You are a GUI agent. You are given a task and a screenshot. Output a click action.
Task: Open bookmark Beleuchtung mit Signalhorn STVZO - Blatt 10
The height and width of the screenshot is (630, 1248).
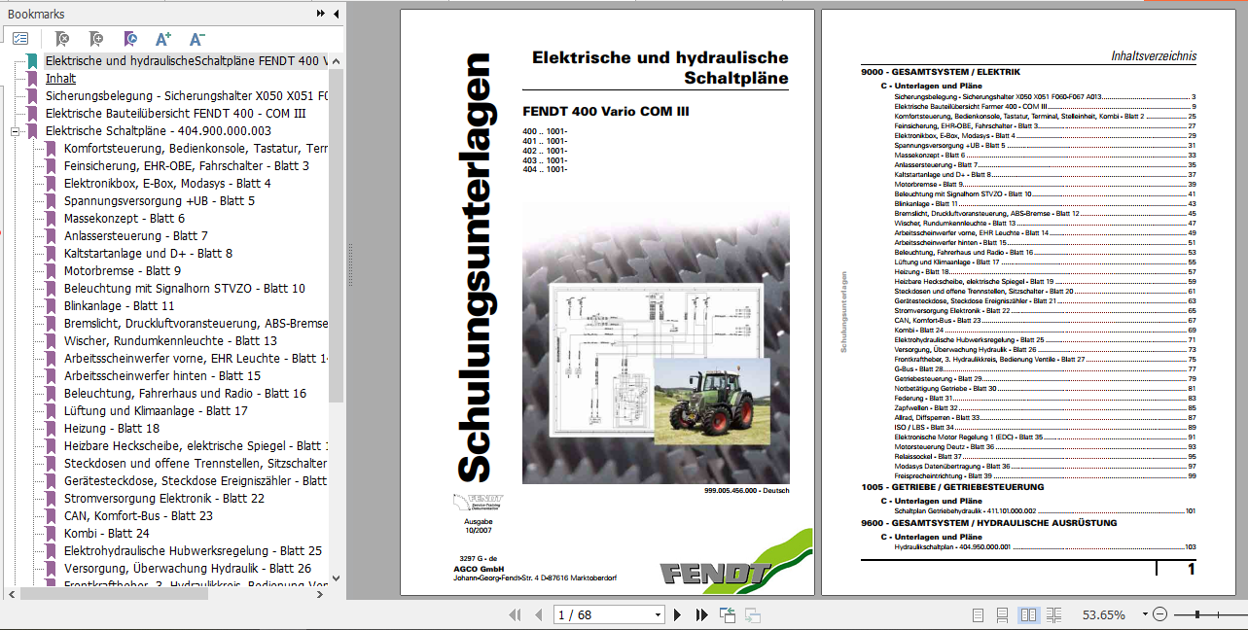(184, 288)
